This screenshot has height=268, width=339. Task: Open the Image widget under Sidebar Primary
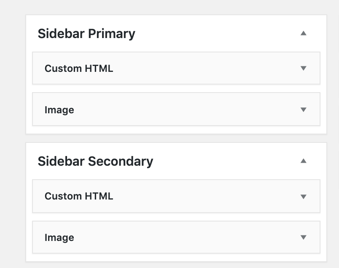pyautogui.click(x=59, y=109)
